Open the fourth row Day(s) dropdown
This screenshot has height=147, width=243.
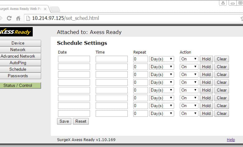click(162, 82)
